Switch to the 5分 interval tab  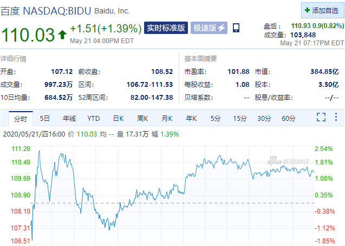[x=216, y=118]
